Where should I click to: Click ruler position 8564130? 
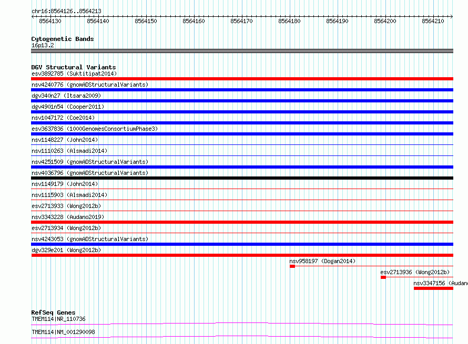(x=50, y=21)
